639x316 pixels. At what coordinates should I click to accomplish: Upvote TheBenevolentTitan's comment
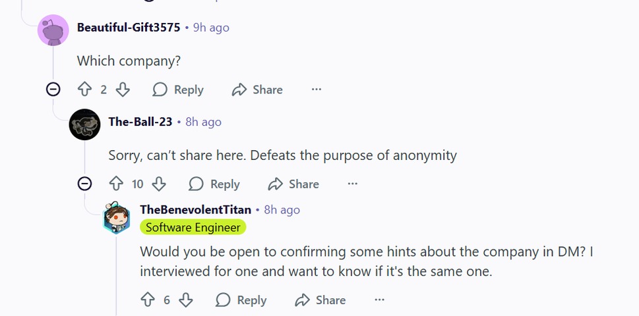coord(148,300)
